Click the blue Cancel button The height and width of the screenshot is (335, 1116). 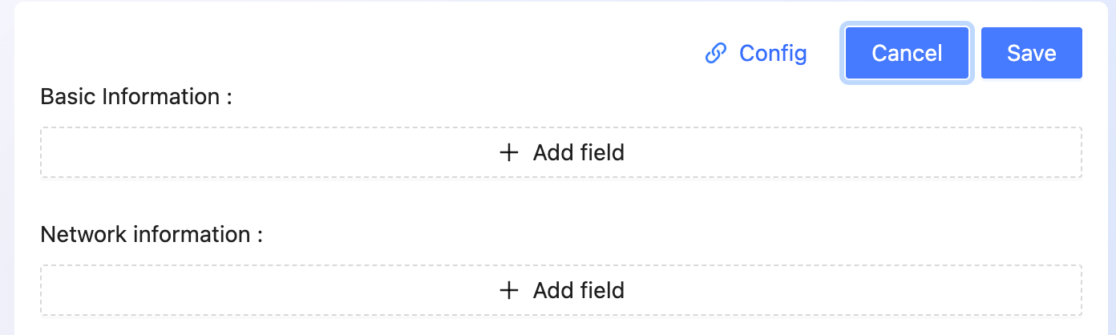click(x=907, y=53)
